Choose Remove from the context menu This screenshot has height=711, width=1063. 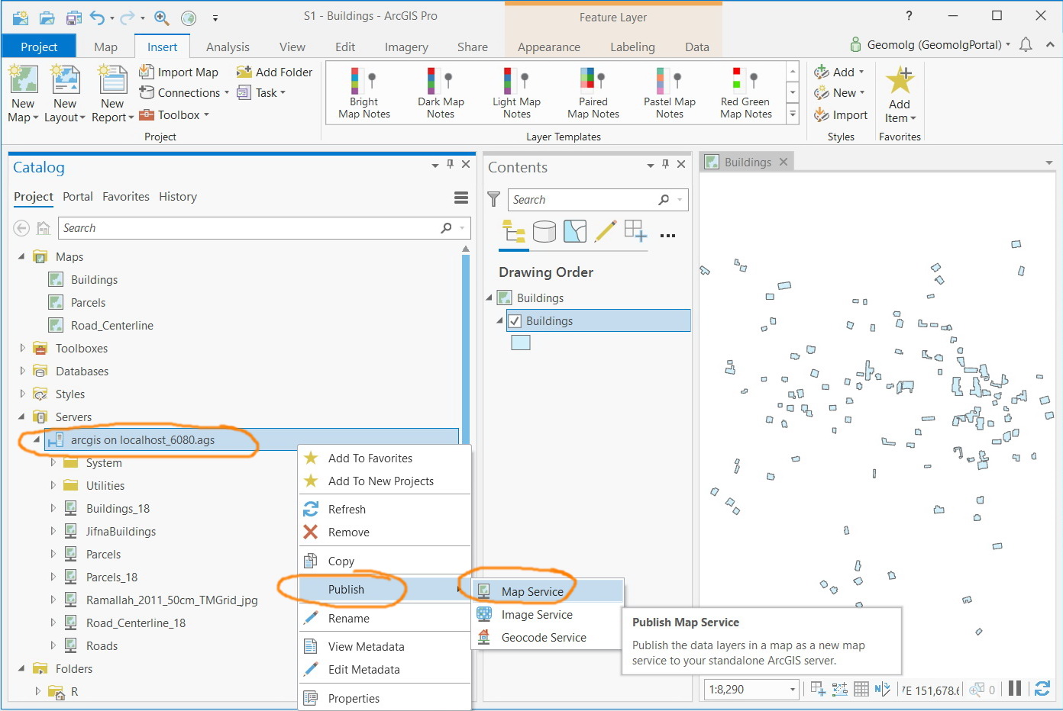(x=384, y=532)
